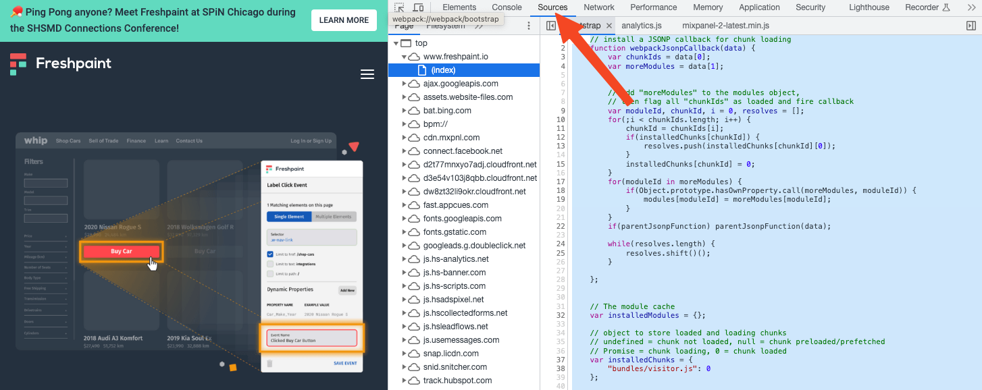Expand the ajax.googleapis.com domain
982x390 pixels.
404,84
